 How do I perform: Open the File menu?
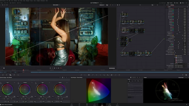pyautogui.click(x=7, y=1)
